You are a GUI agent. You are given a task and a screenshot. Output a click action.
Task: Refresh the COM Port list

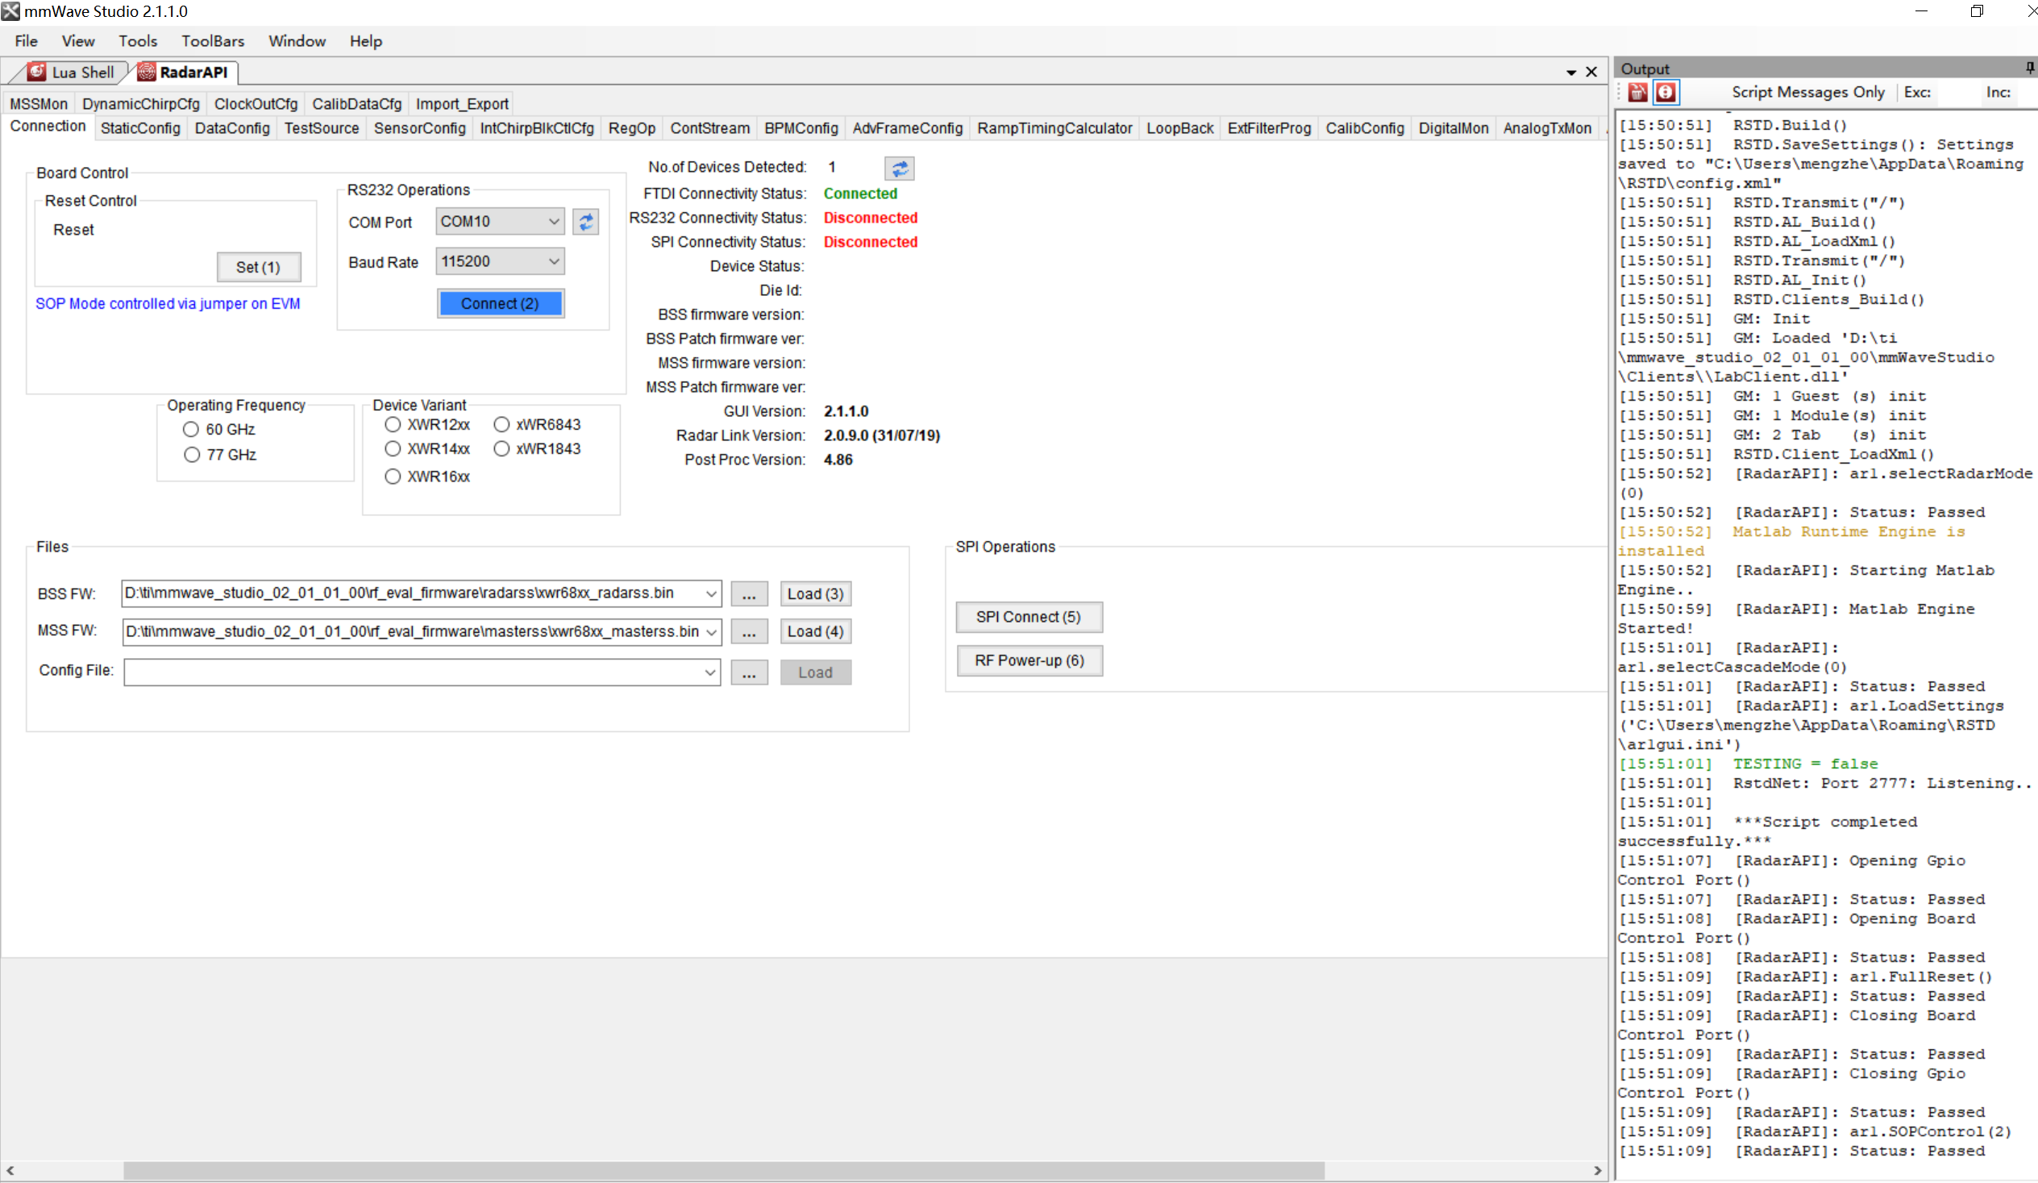tap(585, 221)
